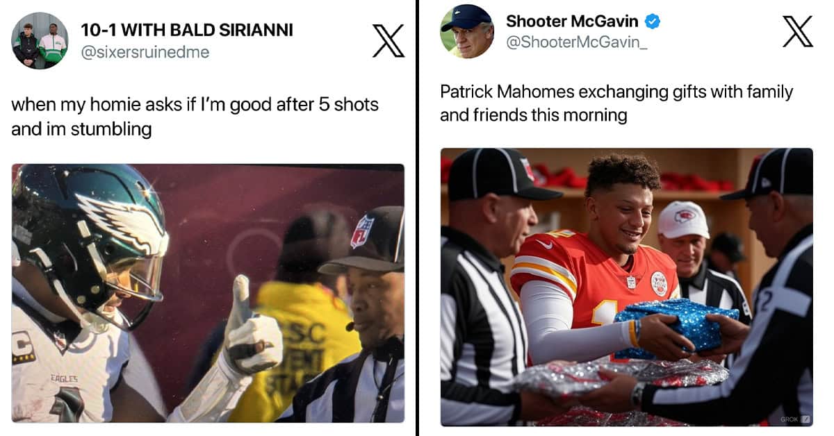Click the X logo on Shooter McGavin's tweet
Viewport: 834px width, 436px height.
[x=797, y=31]
